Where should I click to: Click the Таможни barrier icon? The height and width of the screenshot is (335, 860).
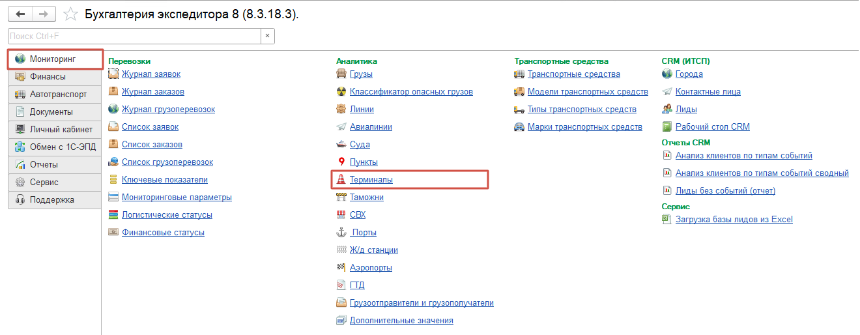(341, 197)
